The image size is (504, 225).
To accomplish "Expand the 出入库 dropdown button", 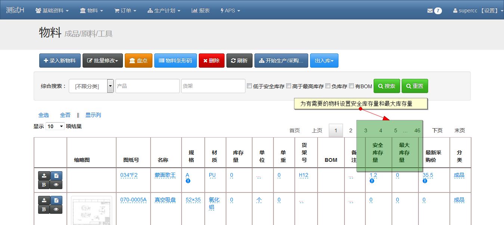I will click(324, 61).
